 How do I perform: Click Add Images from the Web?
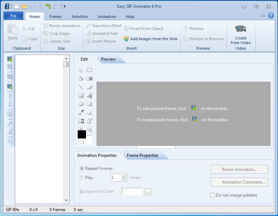coord(150,39)
